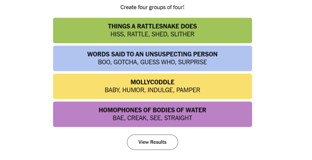Click the HOMOPHONES OF BODIES OF WATER title
The width and height of the screenshot is (312, 160).
point(152,110)
